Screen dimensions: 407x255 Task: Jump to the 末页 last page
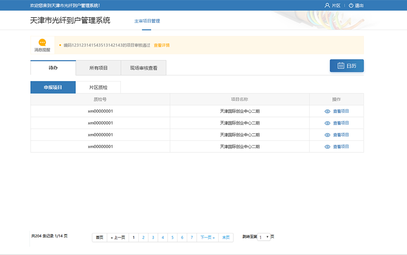coord(226,237)
